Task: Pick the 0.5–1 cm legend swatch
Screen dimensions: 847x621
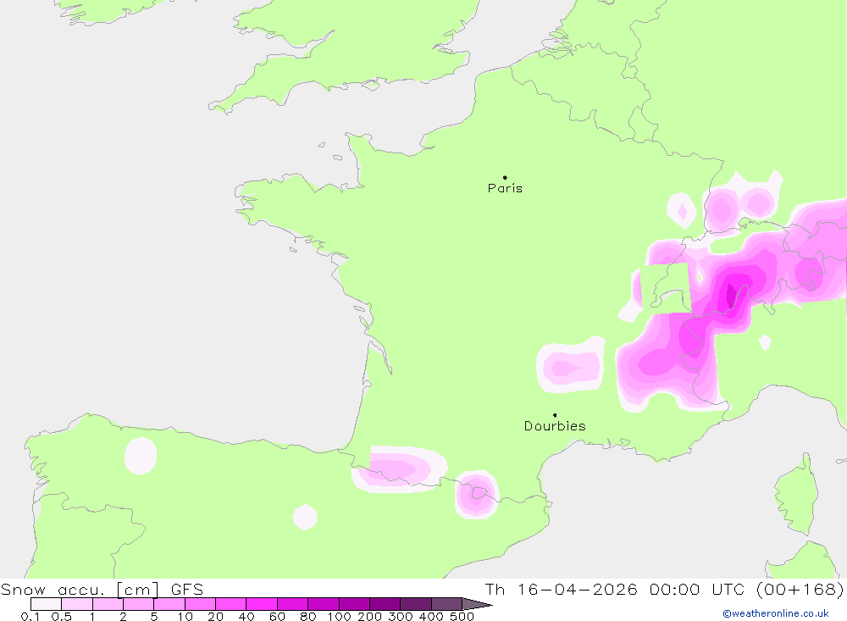Action: pos(77,604)
